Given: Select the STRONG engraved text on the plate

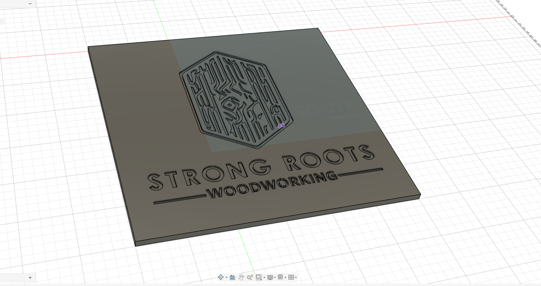Looking at the screenshot, I should click(x=209, y=174).
